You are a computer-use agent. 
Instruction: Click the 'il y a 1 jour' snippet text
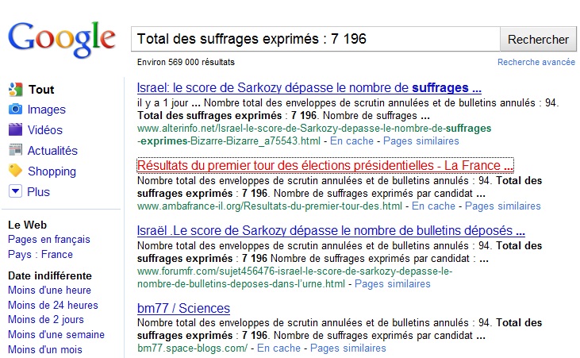coord(163,103)
